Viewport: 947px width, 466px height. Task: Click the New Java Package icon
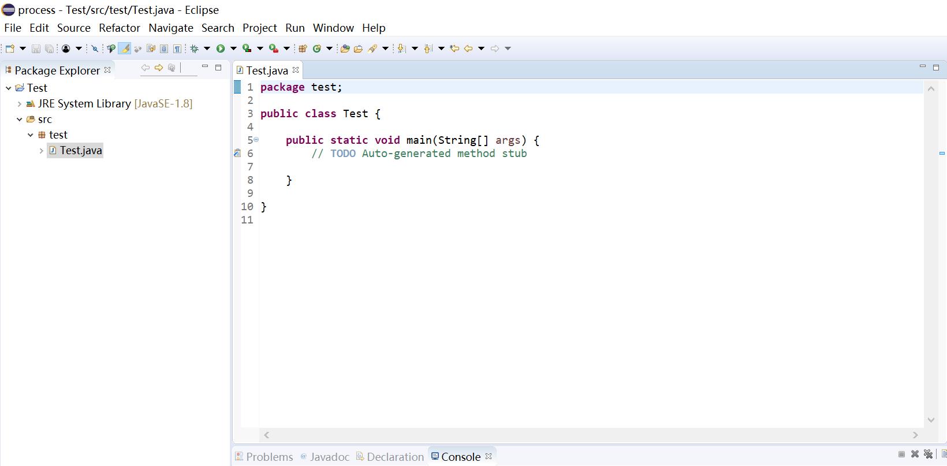[x=302, y=49]
